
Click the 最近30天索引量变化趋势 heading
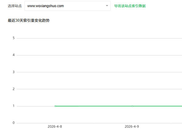click(x=29, y=21)
